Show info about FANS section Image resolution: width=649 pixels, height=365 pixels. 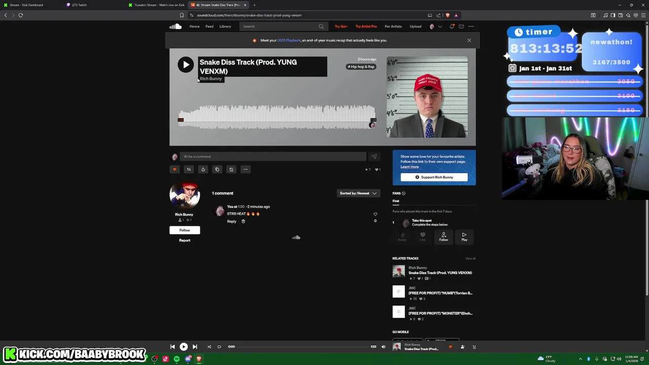(x=404, y=193)
